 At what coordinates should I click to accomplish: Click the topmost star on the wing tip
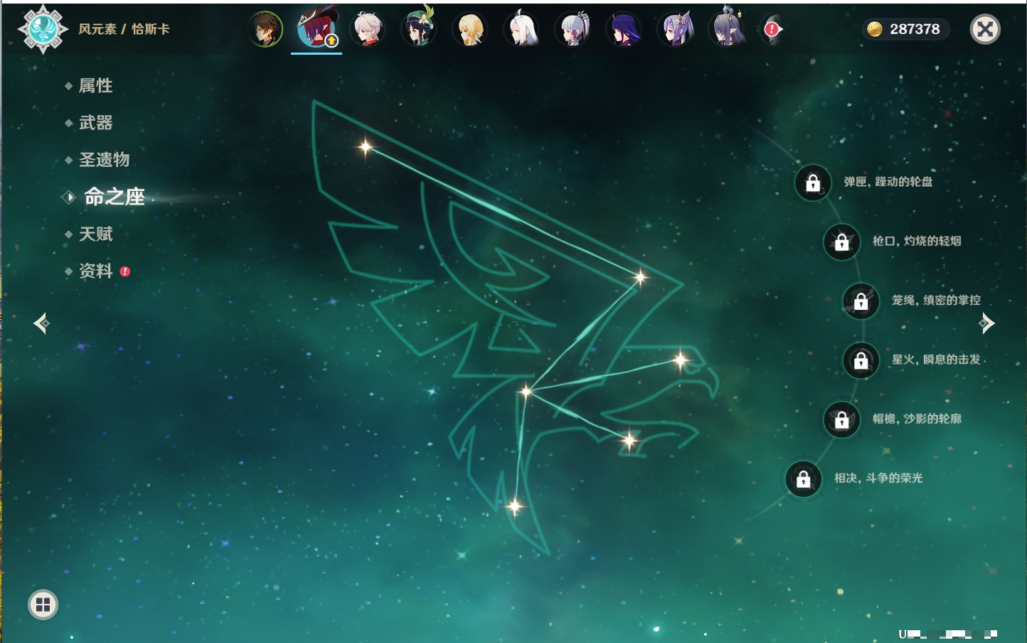tap(366, 147)
